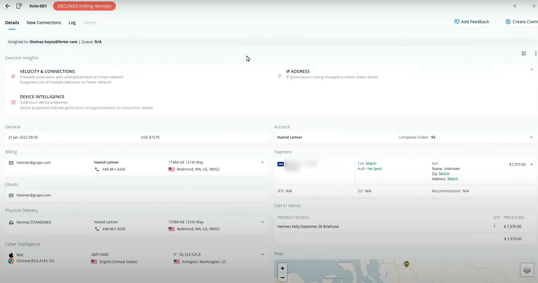Click the Emails section hleitner@grape.com address
The height and width of the screenshot is (283, 538).
pyautogui.click(x=34, y=195)
